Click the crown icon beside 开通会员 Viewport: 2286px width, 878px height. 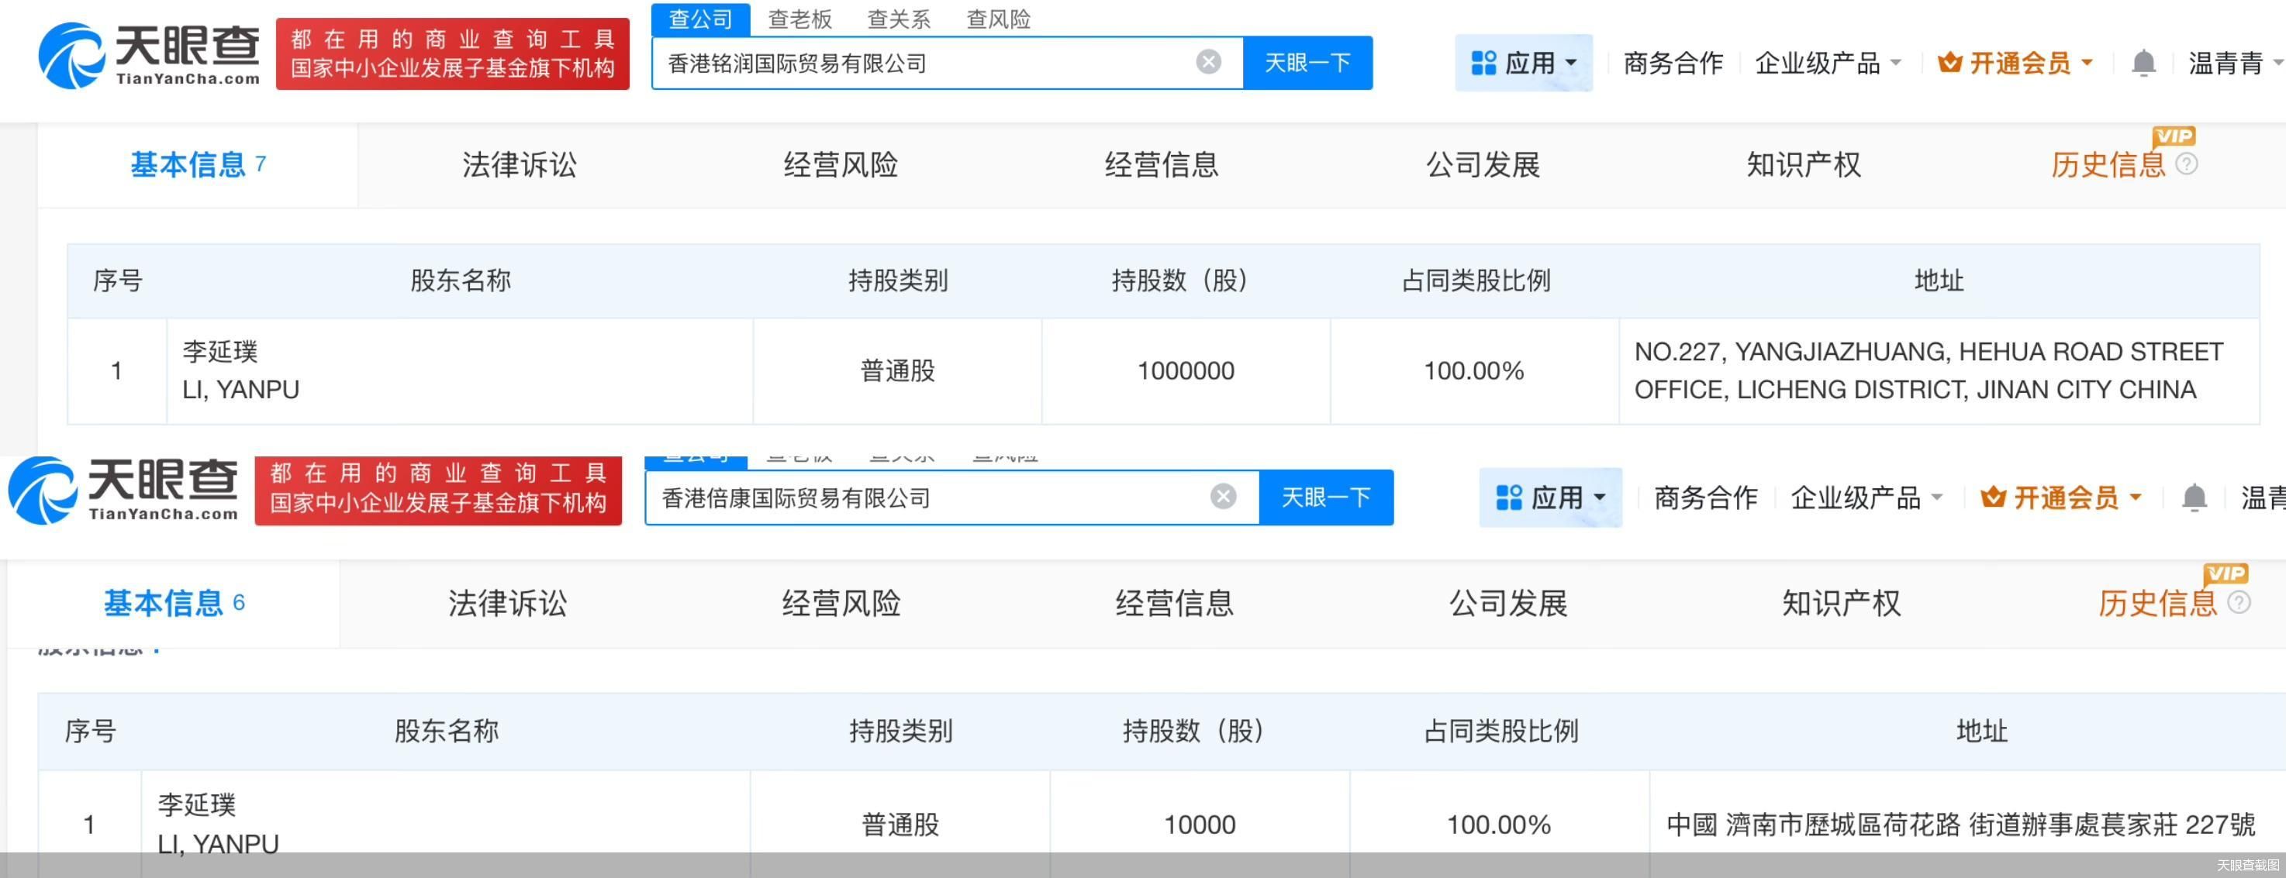tap(1948, 62)
